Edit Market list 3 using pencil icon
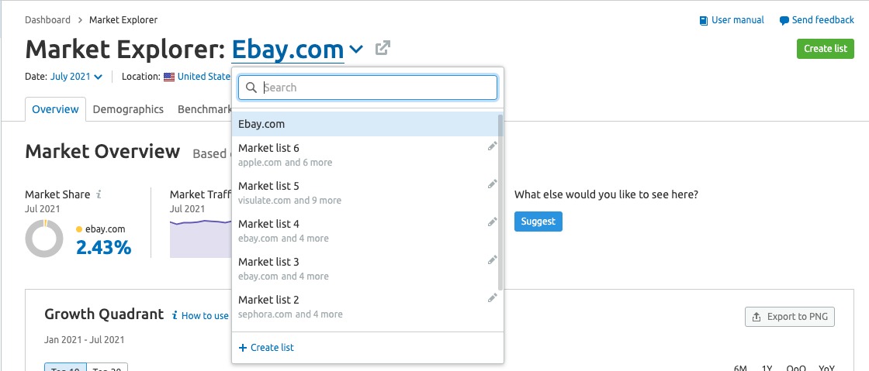Image resolution: width=869 pixels, height=371 pixels. coord(492,260)
